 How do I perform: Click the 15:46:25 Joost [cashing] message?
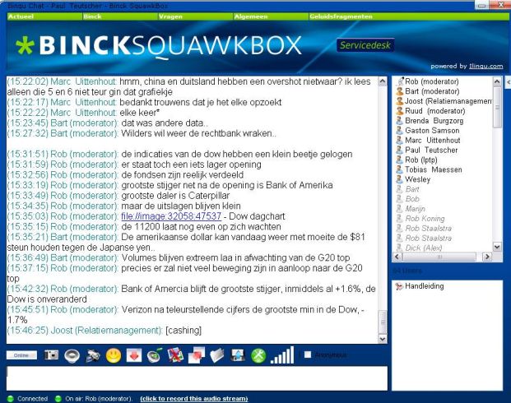point(105,331)
